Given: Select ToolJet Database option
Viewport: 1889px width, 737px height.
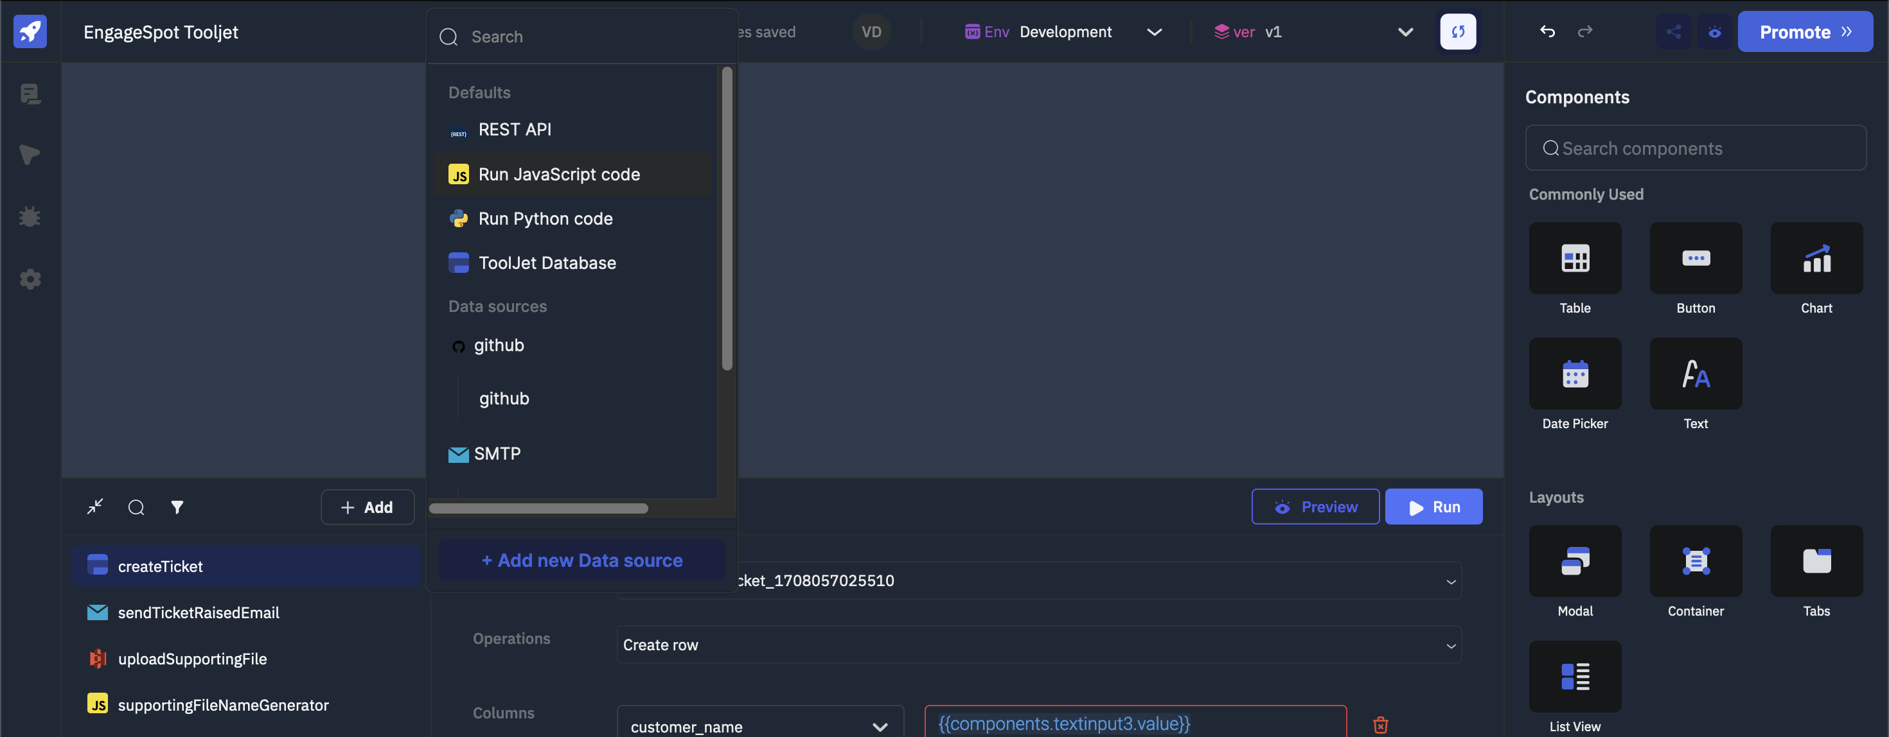Looking at the screenshot, I should [572, 263].
